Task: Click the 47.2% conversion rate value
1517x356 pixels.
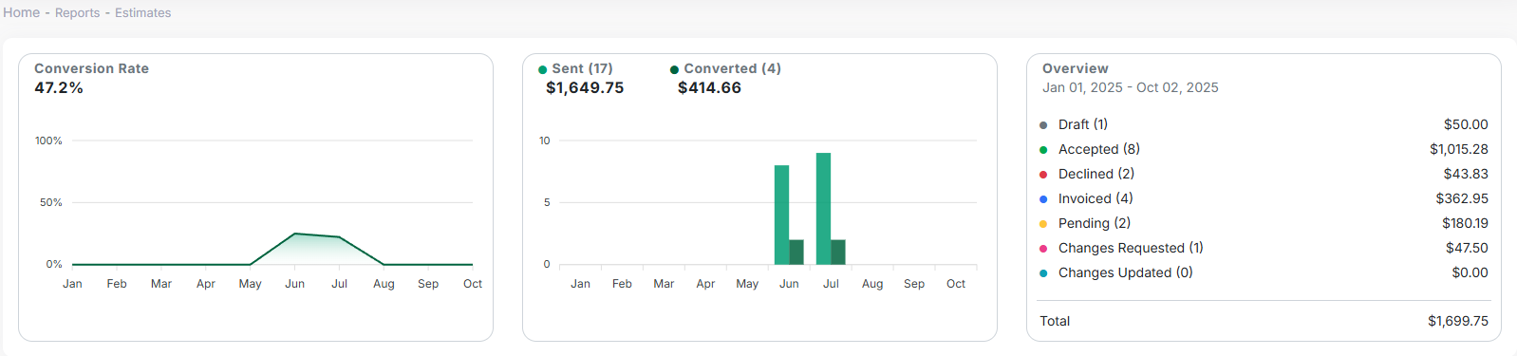Action: click(x=59, y=87)
